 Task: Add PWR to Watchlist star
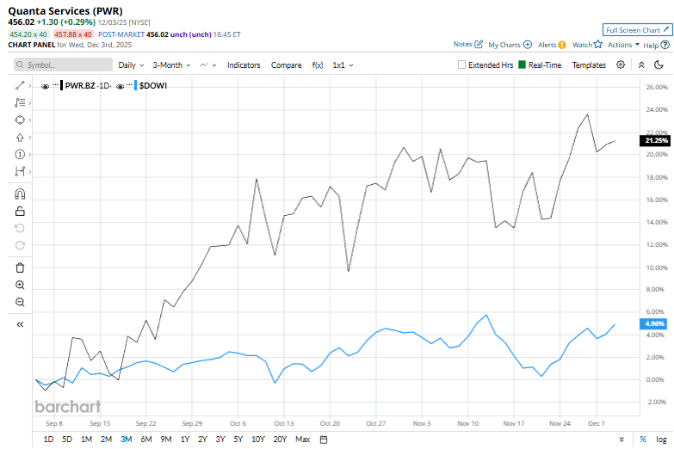[x=597, y=44]
